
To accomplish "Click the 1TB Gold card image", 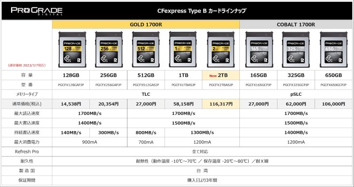I will (183, 49).
